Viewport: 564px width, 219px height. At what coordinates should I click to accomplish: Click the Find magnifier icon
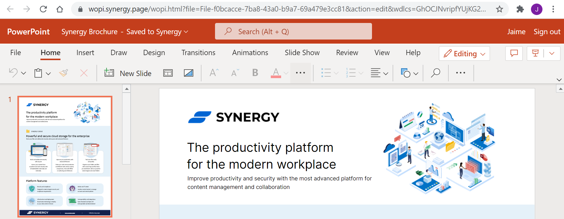(435, 73)
